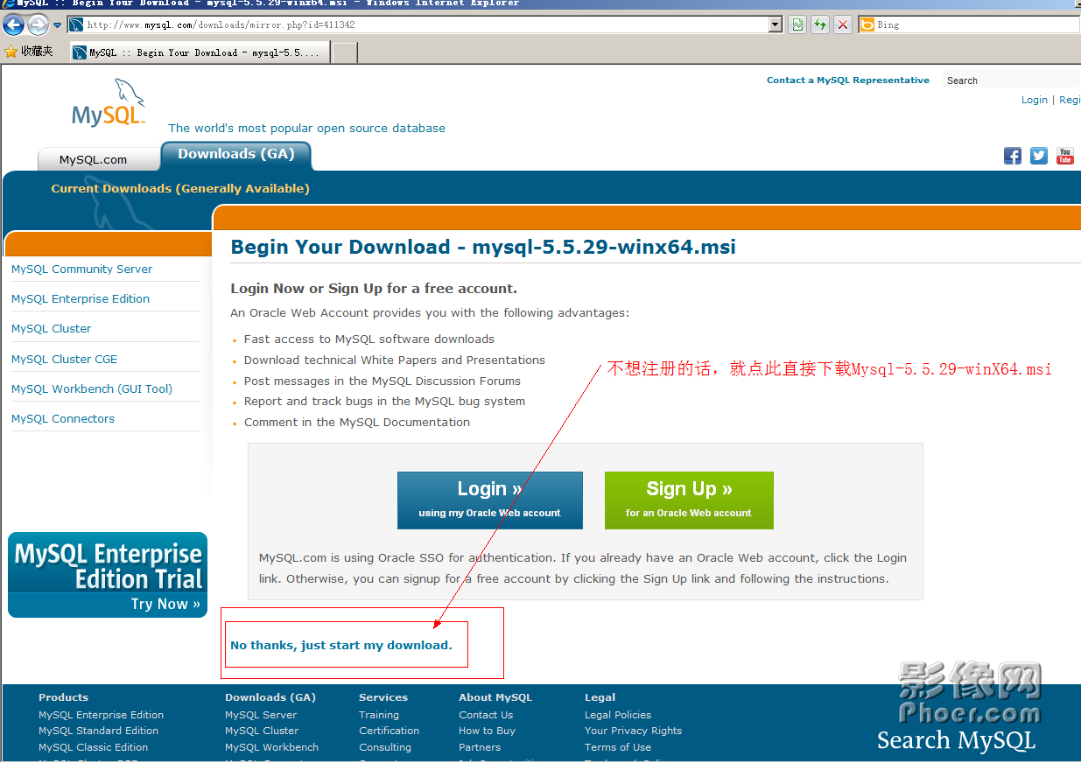Open a new blank browser tab
Viewport: 1081px width, 763px height.
345,52
